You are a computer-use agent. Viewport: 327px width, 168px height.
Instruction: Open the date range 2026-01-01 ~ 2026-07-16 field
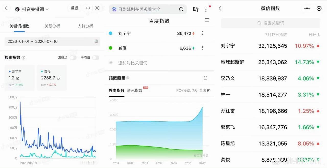(x=52, y=41)
